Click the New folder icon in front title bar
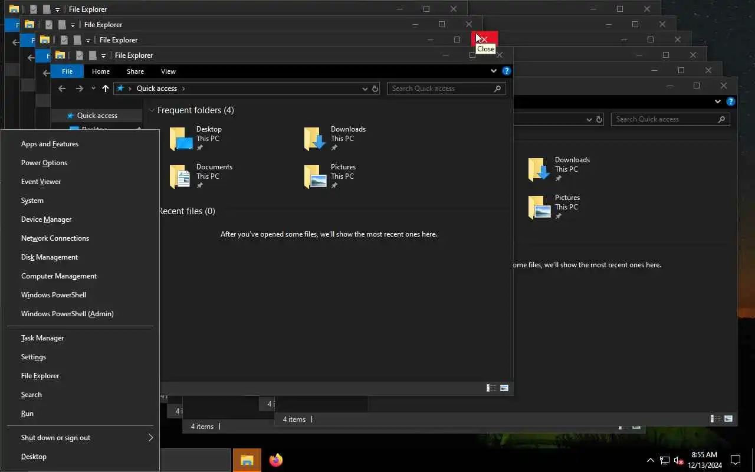 [92, 55]
